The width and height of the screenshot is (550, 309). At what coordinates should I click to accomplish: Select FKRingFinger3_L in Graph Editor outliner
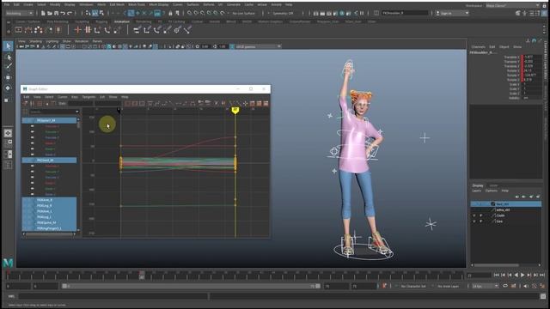[x=49, y=228]
